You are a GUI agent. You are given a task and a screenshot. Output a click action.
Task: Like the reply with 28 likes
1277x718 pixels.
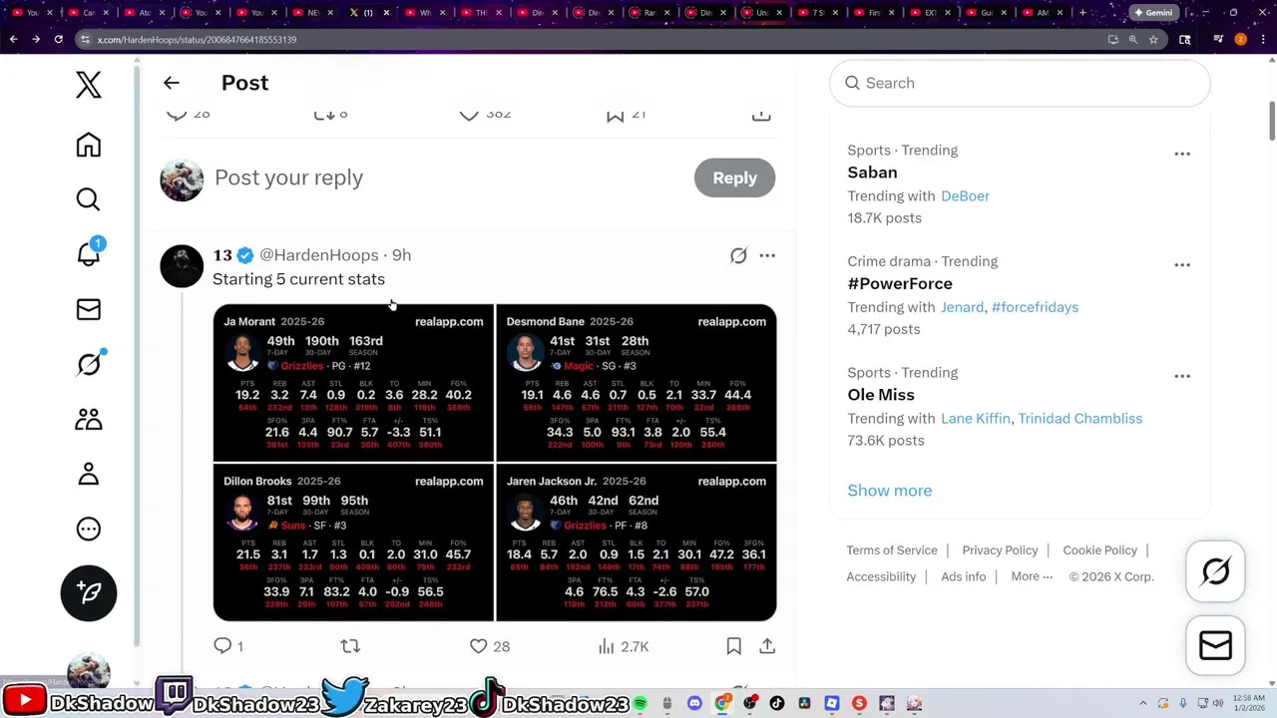(x=490, y=646)
